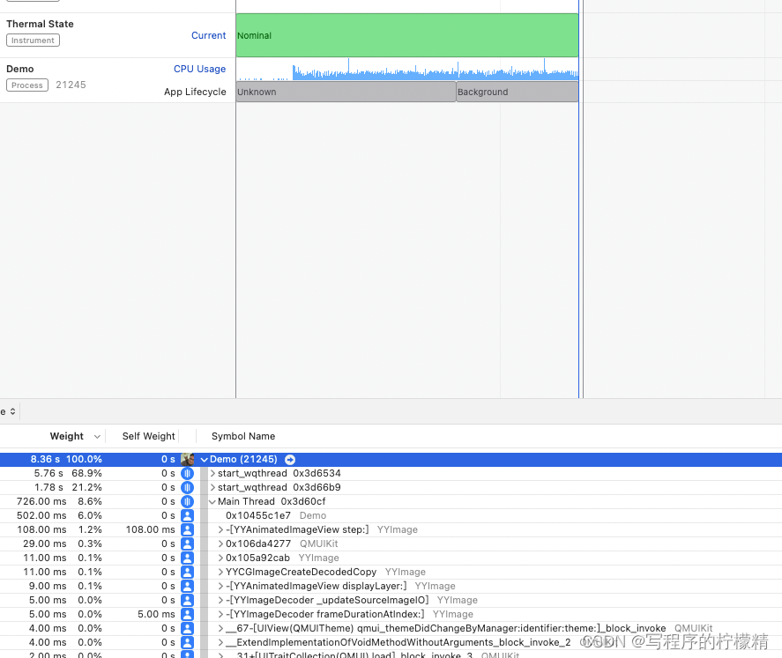Click the Background app lifecycle segment
Screen dimensions: 782x658
pyautogui.click(x=518, y=92)
